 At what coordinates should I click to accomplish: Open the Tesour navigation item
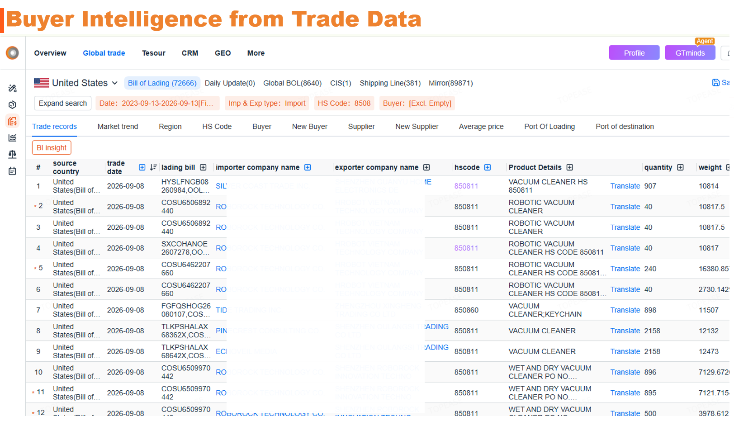tap(154, 53)
